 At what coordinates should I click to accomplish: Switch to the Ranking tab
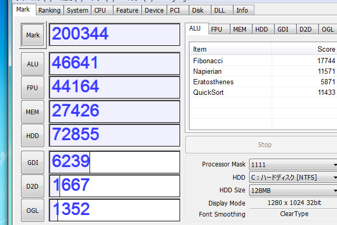50,10
